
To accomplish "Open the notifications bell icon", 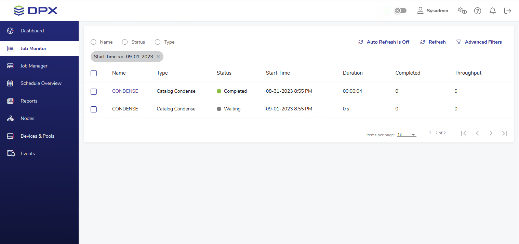I will [x=493, y=11].
